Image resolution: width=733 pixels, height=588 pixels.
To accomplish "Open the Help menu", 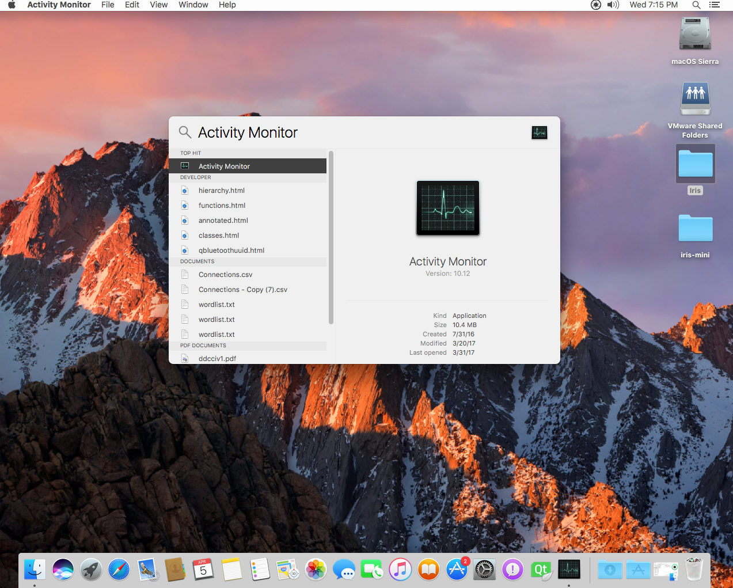I will (227, 5).
